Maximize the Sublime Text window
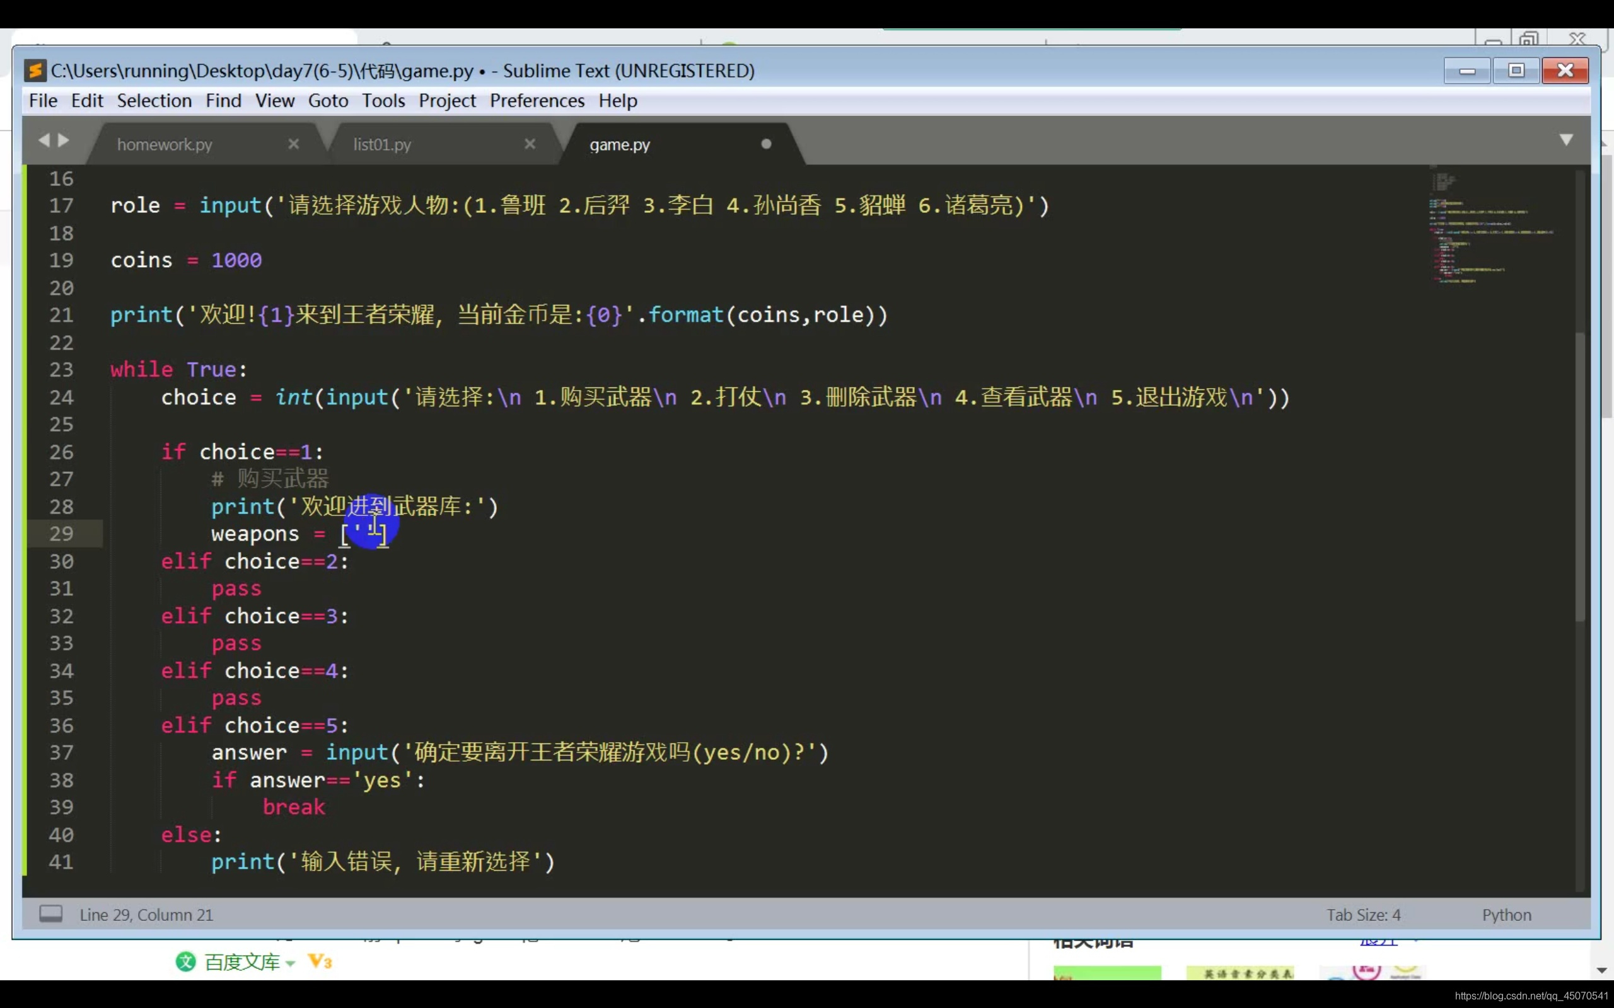Image resolution: width=1614 pixels, height=1008 pixels. (x=1516, y=71)
